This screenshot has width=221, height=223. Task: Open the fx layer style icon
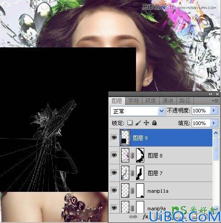pos(145,217)
